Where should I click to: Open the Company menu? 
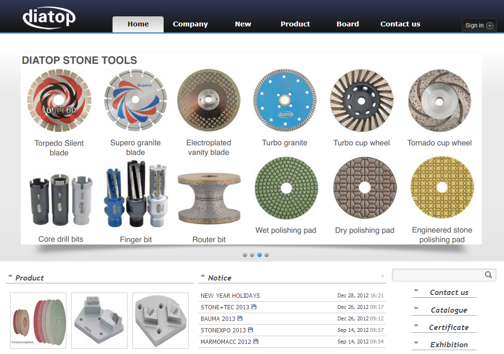click(x=190, y=24)
